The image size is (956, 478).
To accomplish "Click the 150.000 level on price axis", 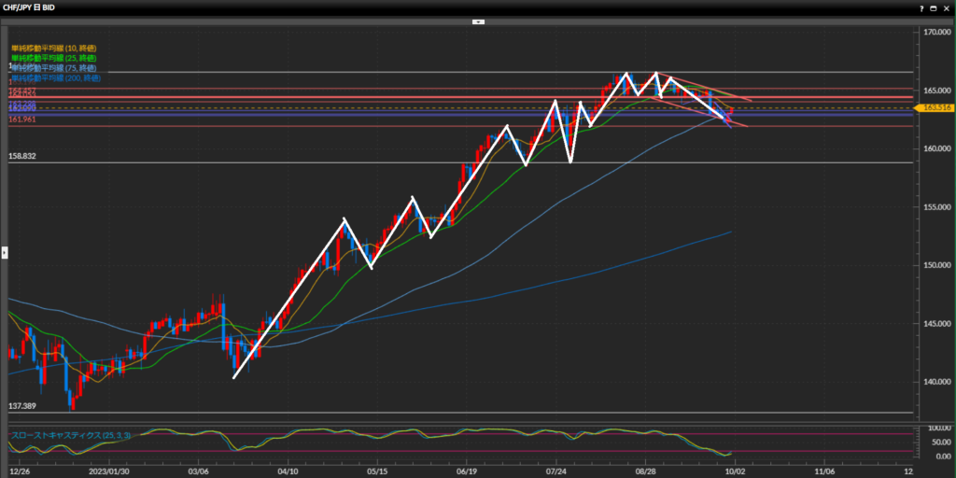I will pyautogui.click(x=935, y=265).
